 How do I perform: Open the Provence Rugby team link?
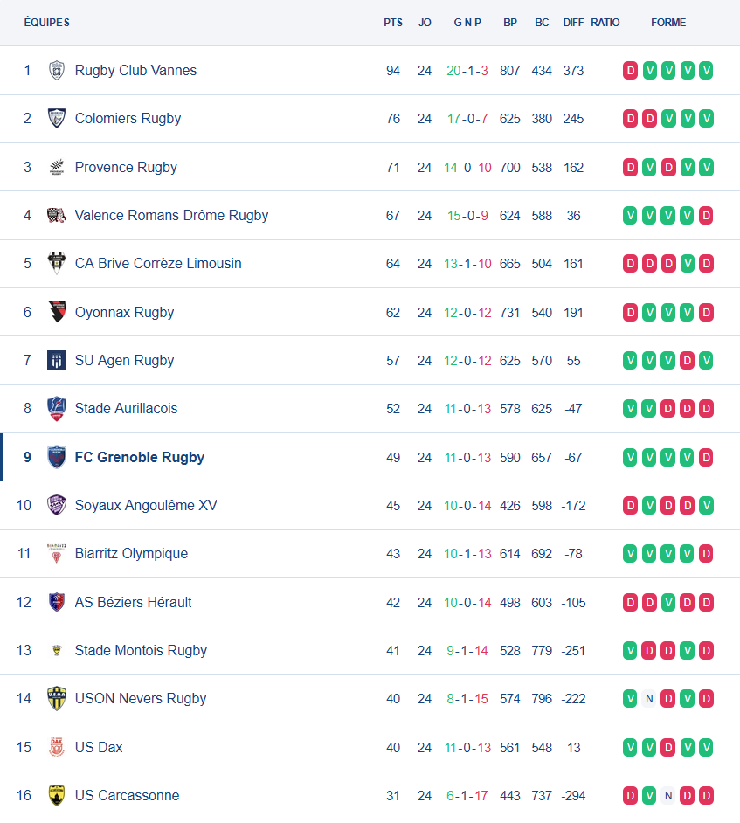pos(126,167)
